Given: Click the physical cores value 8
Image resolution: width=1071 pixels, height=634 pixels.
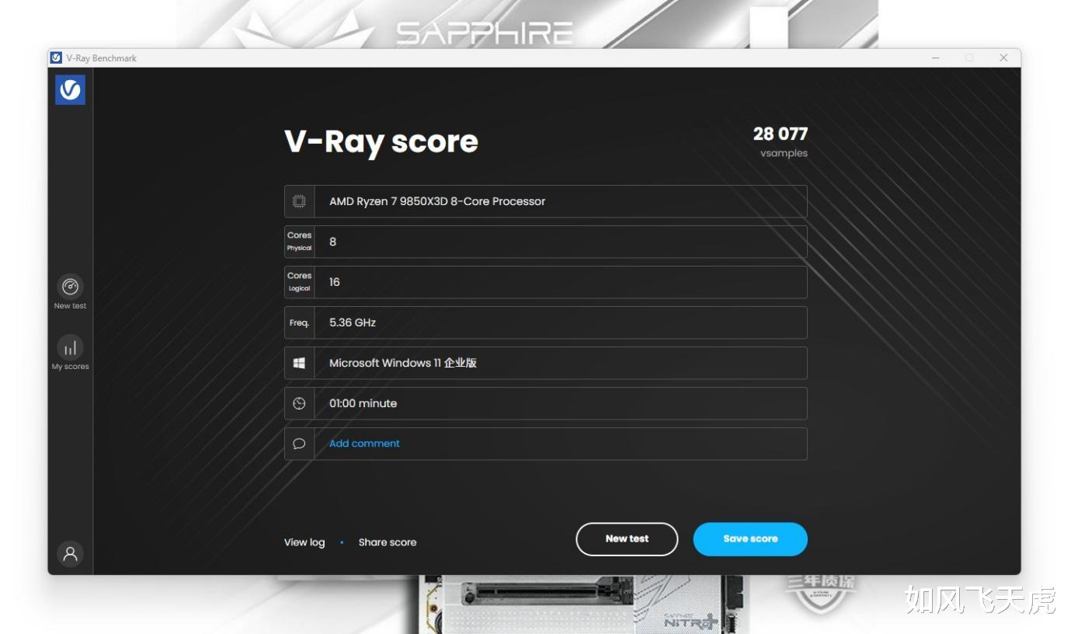Looking at the screenshot, I should 333,242.
